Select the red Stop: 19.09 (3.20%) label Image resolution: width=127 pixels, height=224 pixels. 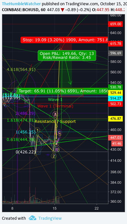pyautogui.click(x=65, y=40)
